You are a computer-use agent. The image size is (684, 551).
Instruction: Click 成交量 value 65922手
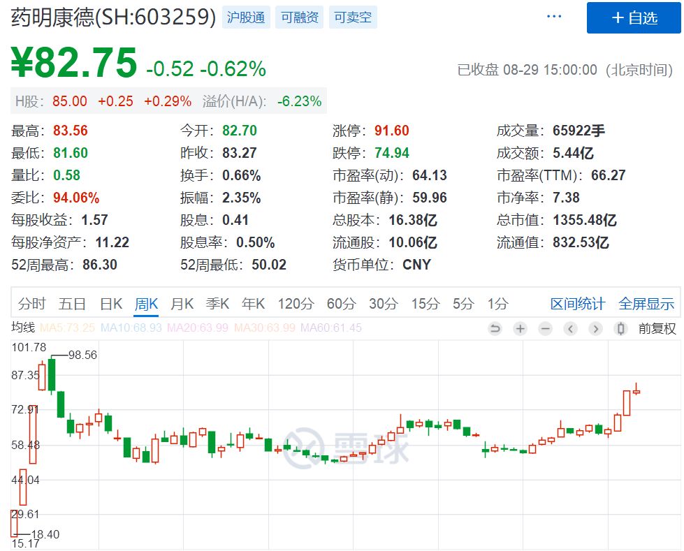pos(579,131)
